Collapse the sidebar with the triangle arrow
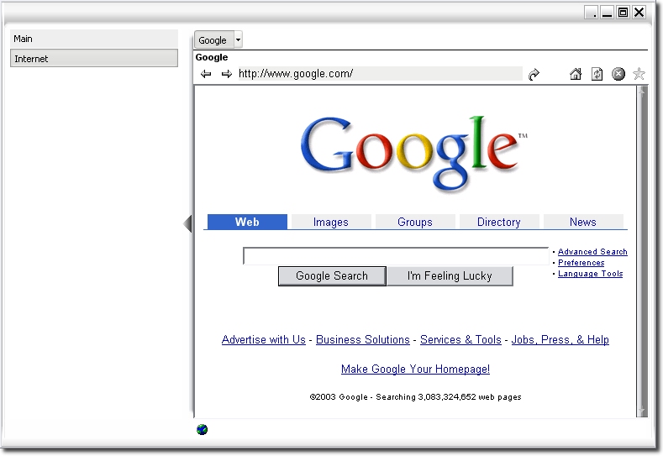663x456 pixels. click(x=187, y=223)
